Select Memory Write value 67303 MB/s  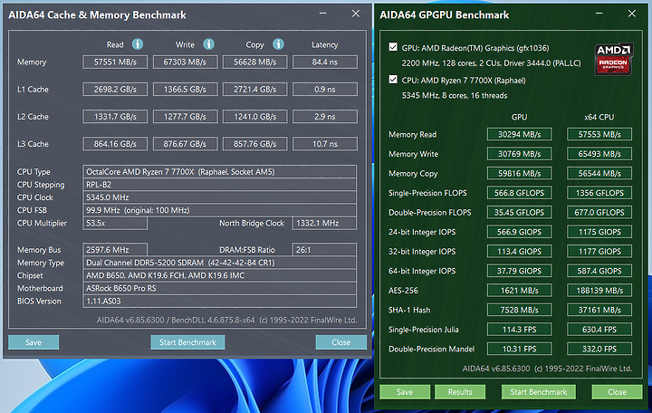pos(185,62)
